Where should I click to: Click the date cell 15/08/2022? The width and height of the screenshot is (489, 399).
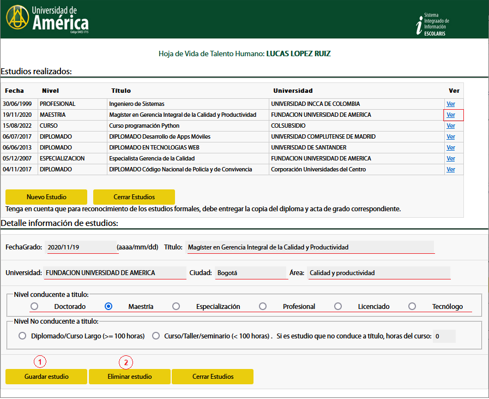(x=19, y=126)
